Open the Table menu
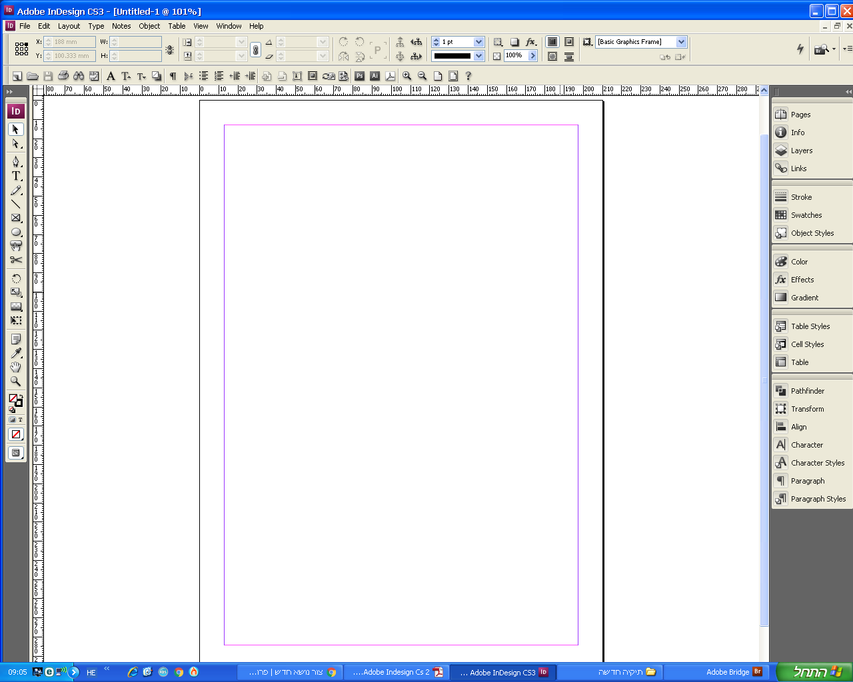853x682 pixels. 177,26
